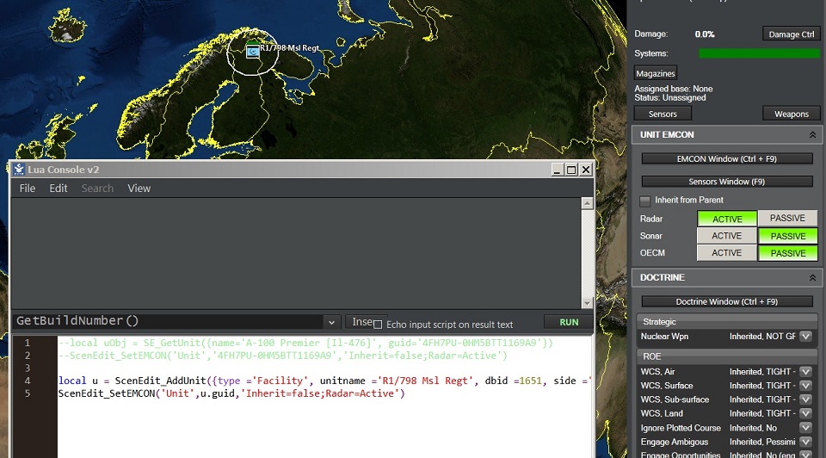Set Radar to PASSIVE
Viewport: 826px width, 458px height.
(787, 218)
